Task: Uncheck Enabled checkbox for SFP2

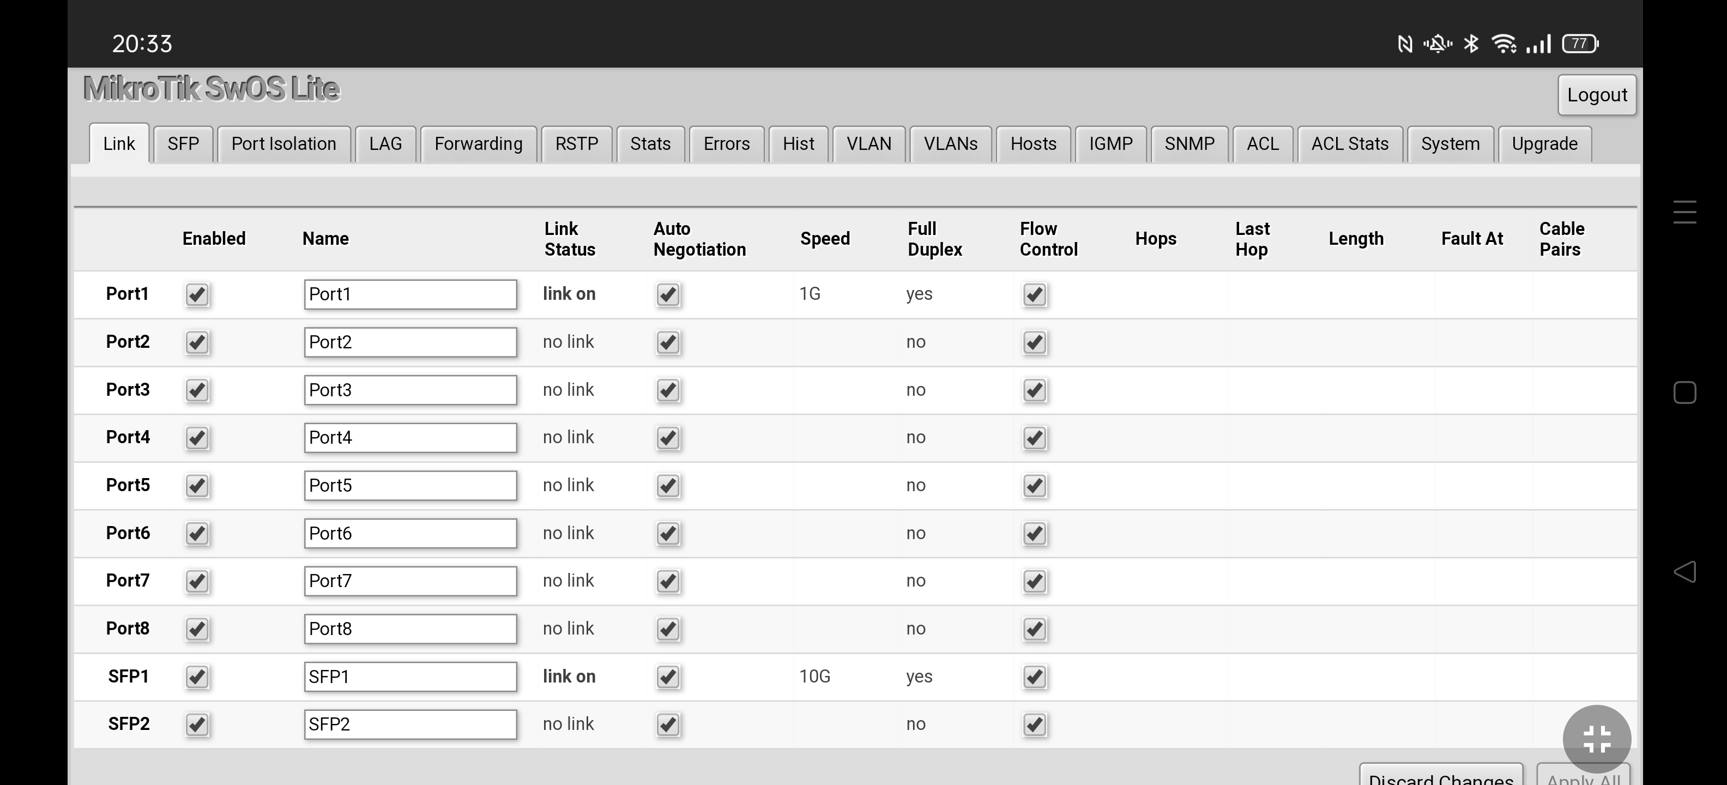Action: click(197, 724)
